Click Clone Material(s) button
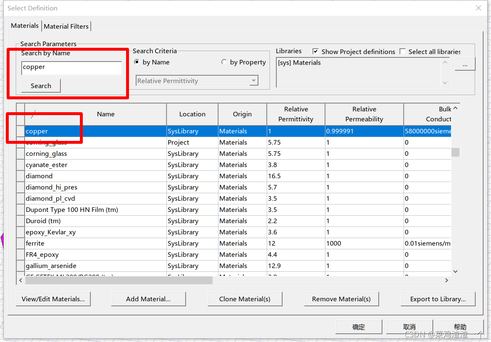This screenshot has width=491, height=342. (x=245, y=299)
